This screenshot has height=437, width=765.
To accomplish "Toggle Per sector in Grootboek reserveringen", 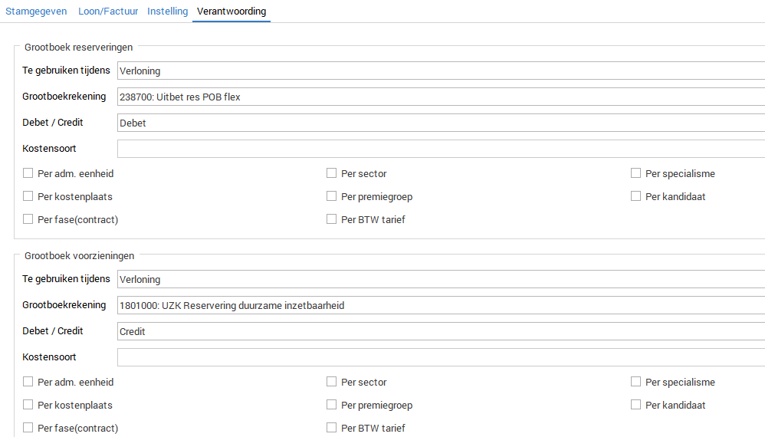I will 332,174.
